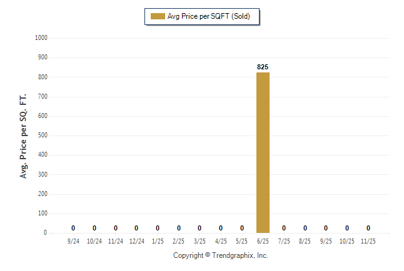The width and height of the screenshot is (404, 271).
Task: Select the 100 y-axis tick label
Action: (x=43, y=214)
